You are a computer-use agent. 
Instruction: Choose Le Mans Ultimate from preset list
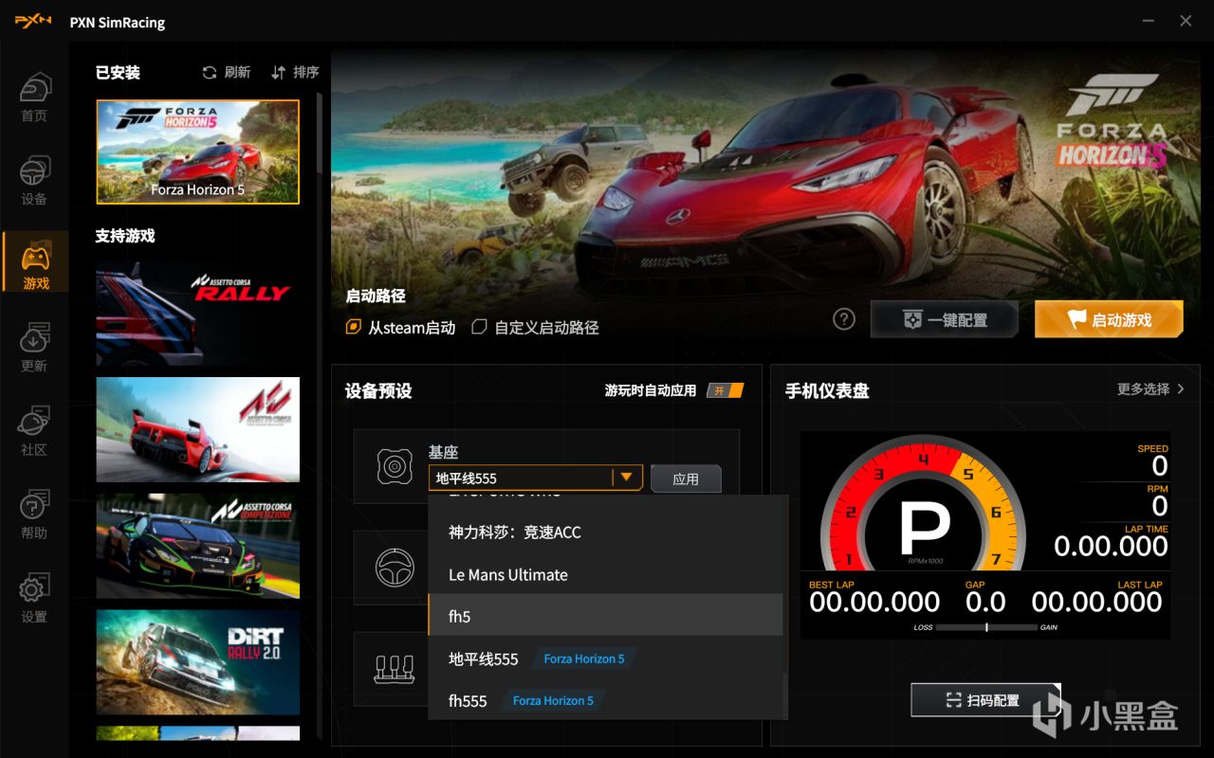click(x=605, y=574)
